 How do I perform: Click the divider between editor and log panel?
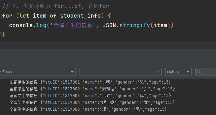tap(108, 41)
